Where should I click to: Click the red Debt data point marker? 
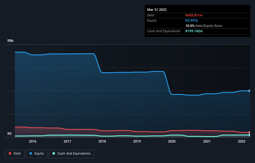pyautogui.click(x=250, y=132)
